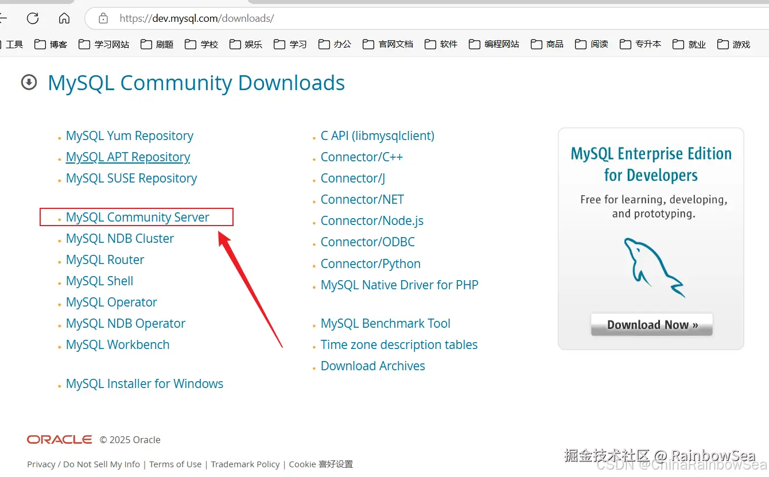Open MySQL Shell link

pyautogui.click(x=100, y=281)
